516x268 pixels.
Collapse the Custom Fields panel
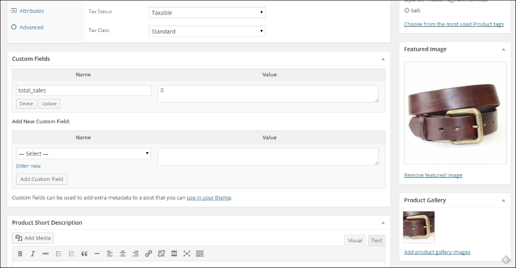tap(383, 59)
